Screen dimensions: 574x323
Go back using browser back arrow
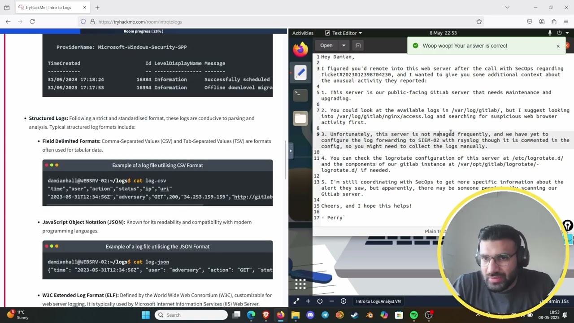(8, 22)
